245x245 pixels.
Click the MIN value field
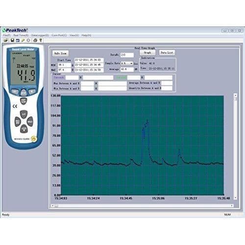(65, 65)
